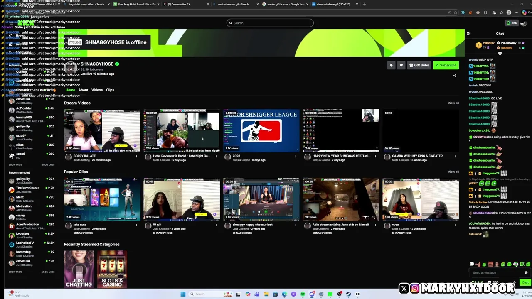
Task: Open the About channel tab
Action: 83,90
